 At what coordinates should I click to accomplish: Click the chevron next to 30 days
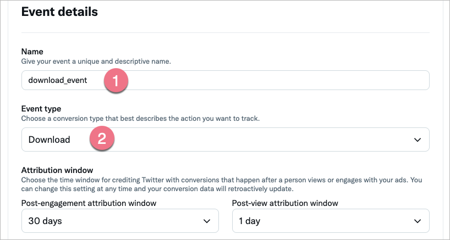tap(207, 221)
